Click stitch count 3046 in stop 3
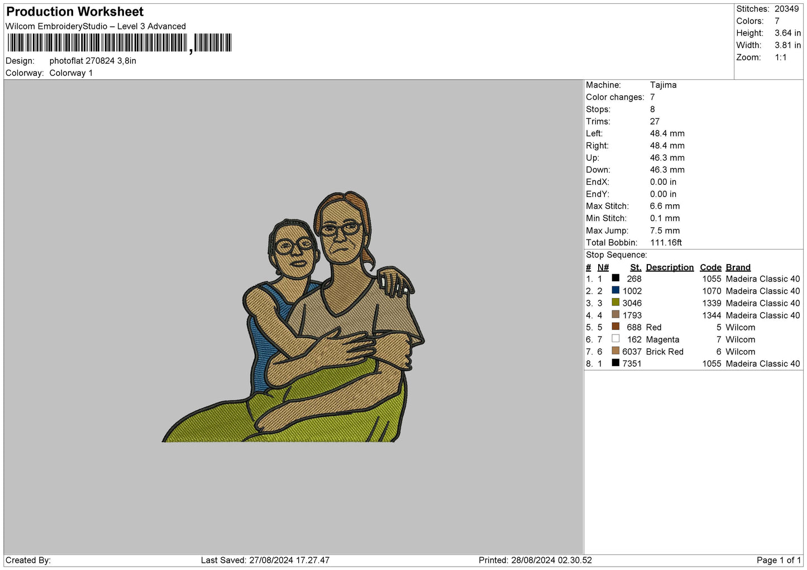807x570 pixels. click(632, 304)
